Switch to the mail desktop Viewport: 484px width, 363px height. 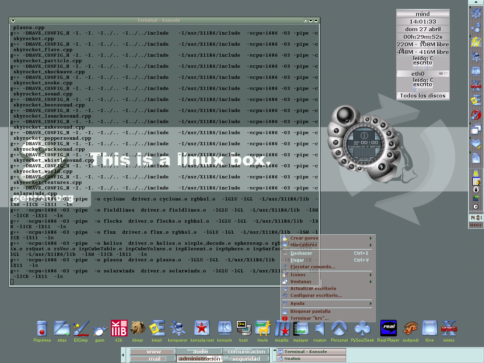pyautogui.click(x=153, y=359)
